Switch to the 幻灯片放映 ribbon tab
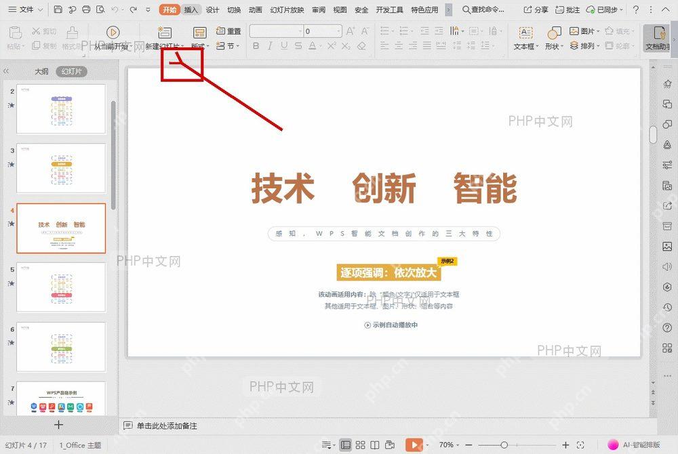Viewport: 678px width, 454px height. pyautogui.click(x=287, y=9)
